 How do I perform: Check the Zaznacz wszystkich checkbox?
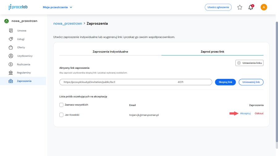[61, 105]
